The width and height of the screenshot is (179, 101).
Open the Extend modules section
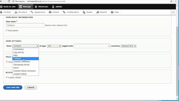[54, 12]
